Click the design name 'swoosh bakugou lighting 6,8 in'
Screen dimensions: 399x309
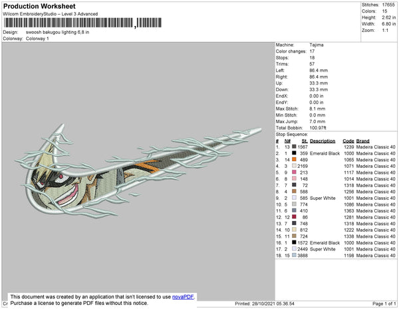(57, 33)
